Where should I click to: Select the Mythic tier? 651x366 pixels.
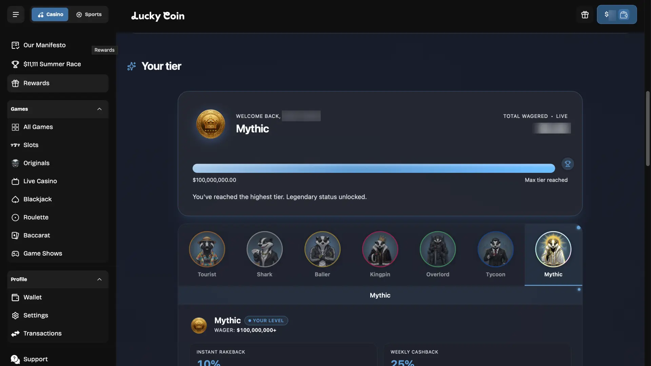(553, 254)
